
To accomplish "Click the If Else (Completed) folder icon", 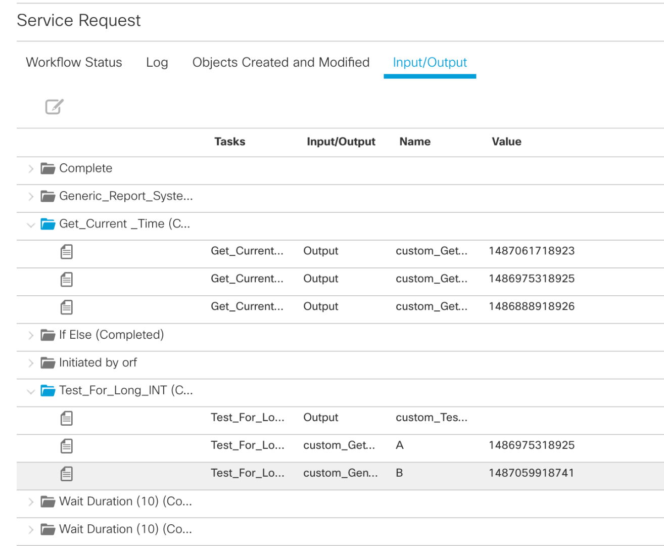I will point(48,335).
